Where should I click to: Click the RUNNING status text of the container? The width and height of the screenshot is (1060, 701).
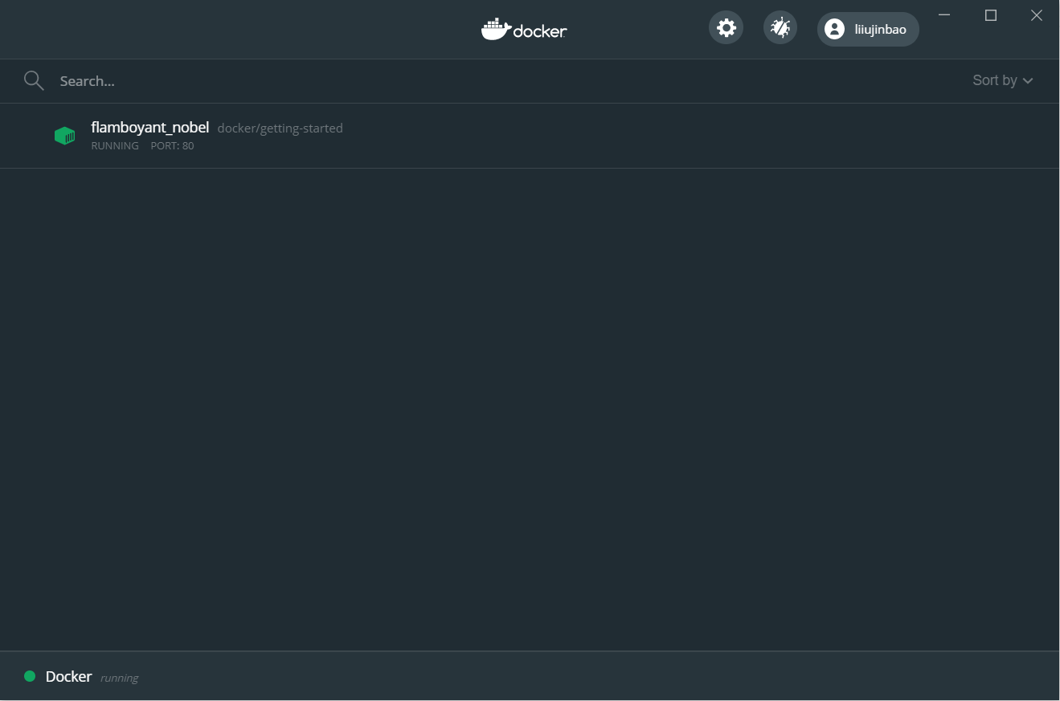(115, 146)
